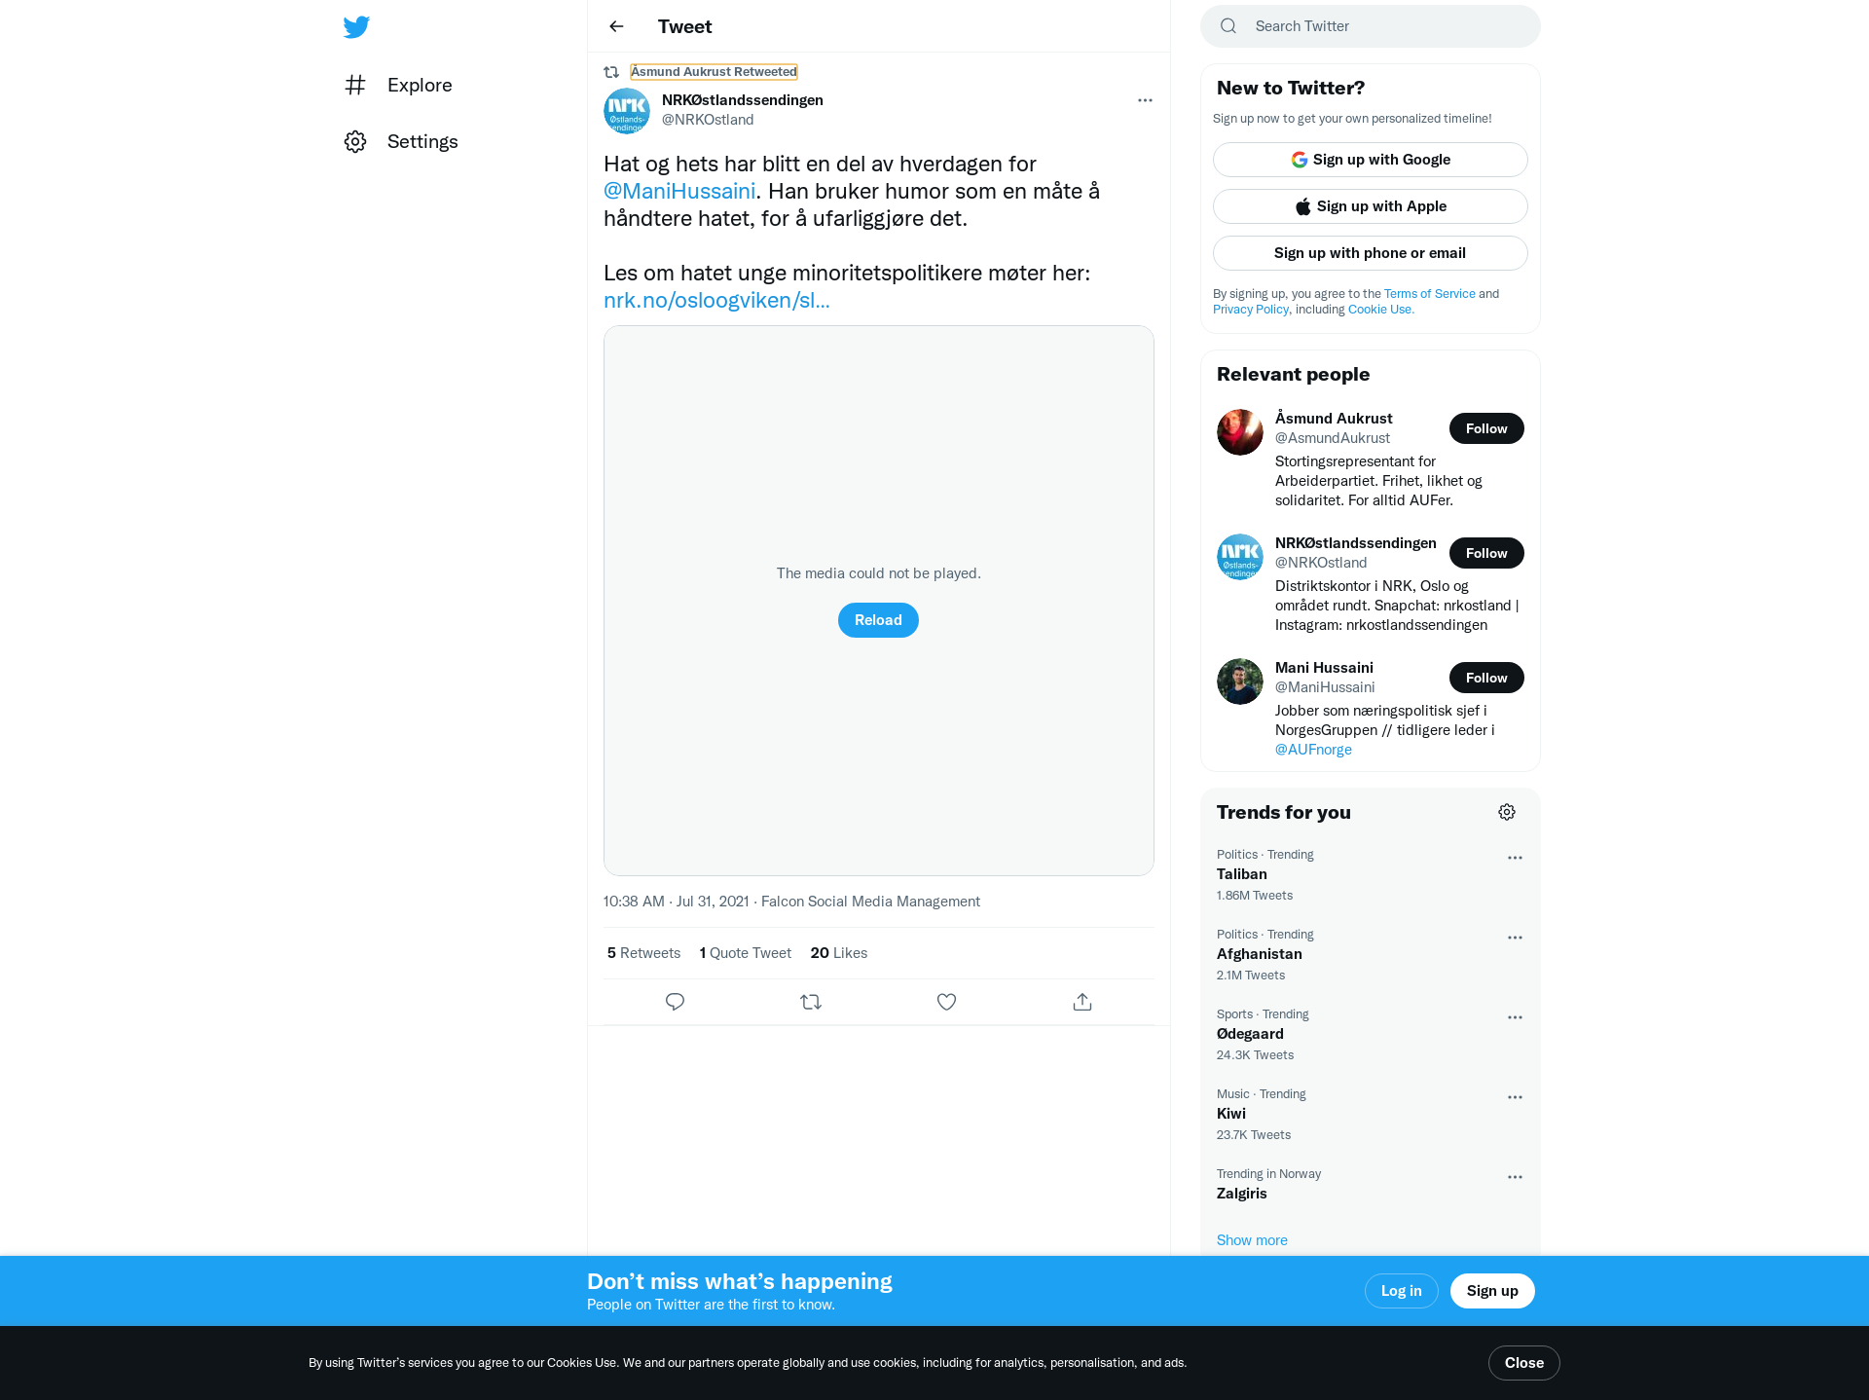Image resolution: width=1869 pixels, height=1400 pixels.
Task: Reload the unplayable media
Action: point(878,620)
